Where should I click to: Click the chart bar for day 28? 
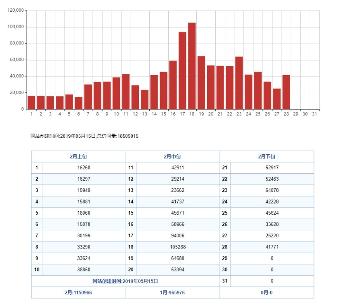click(286, 92)
